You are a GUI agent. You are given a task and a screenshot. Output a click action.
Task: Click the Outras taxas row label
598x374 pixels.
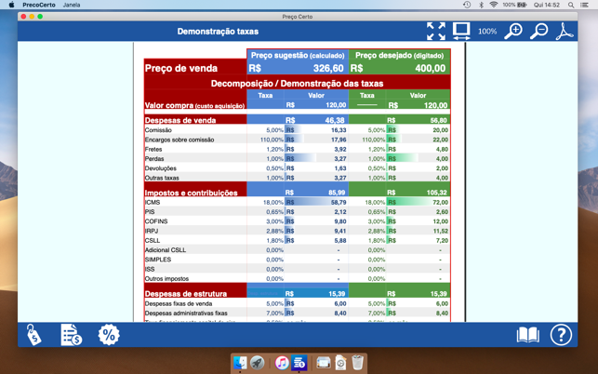coord(162,178)
